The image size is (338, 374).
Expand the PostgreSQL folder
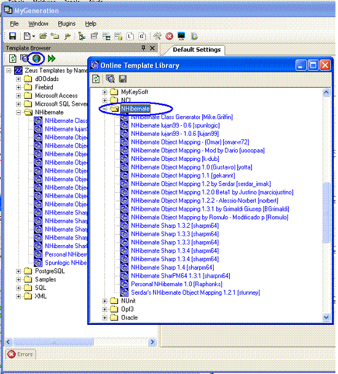18,271
